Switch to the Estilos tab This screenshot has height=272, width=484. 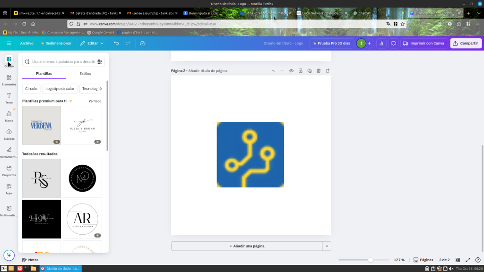[85, 74]
